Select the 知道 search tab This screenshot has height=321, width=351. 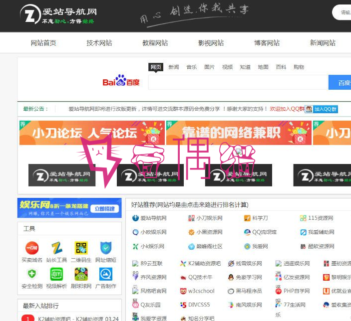click(245, 67)
